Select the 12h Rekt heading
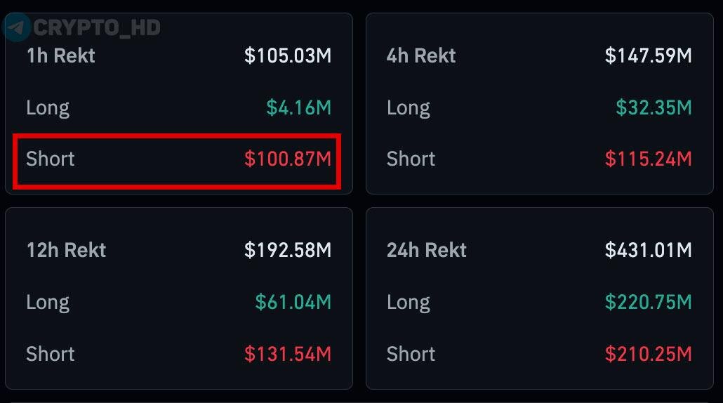The width and height of the screenshot is (723, 403). point(67,251)
